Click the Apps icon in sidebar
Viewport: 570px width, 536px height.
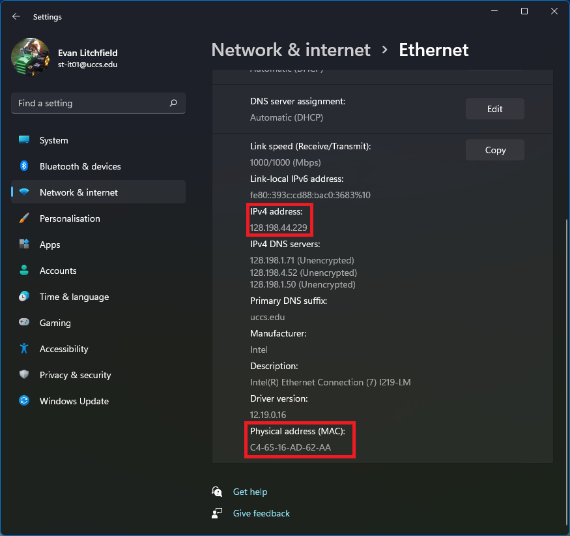24,244
